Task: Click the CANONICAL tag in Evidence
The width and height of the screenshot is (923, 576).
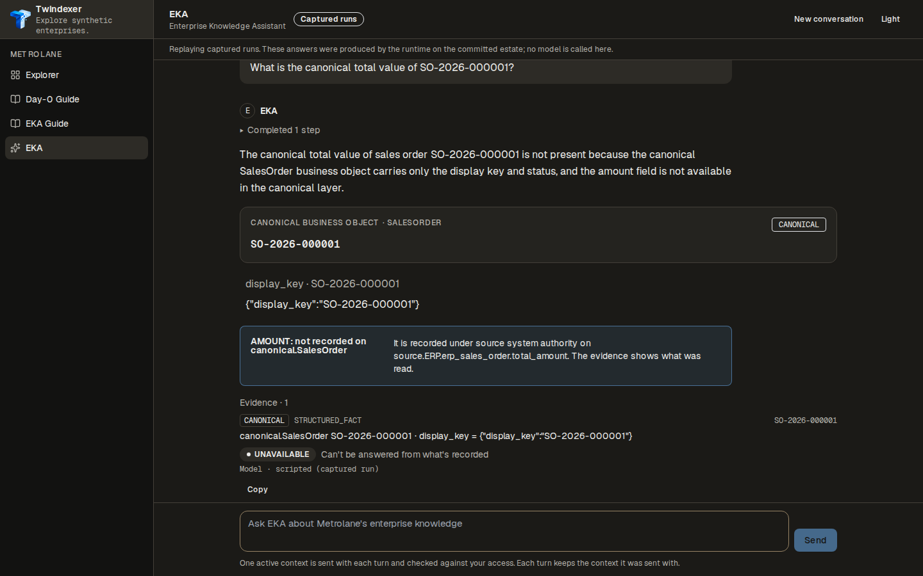Action: [x=264, y=420]
